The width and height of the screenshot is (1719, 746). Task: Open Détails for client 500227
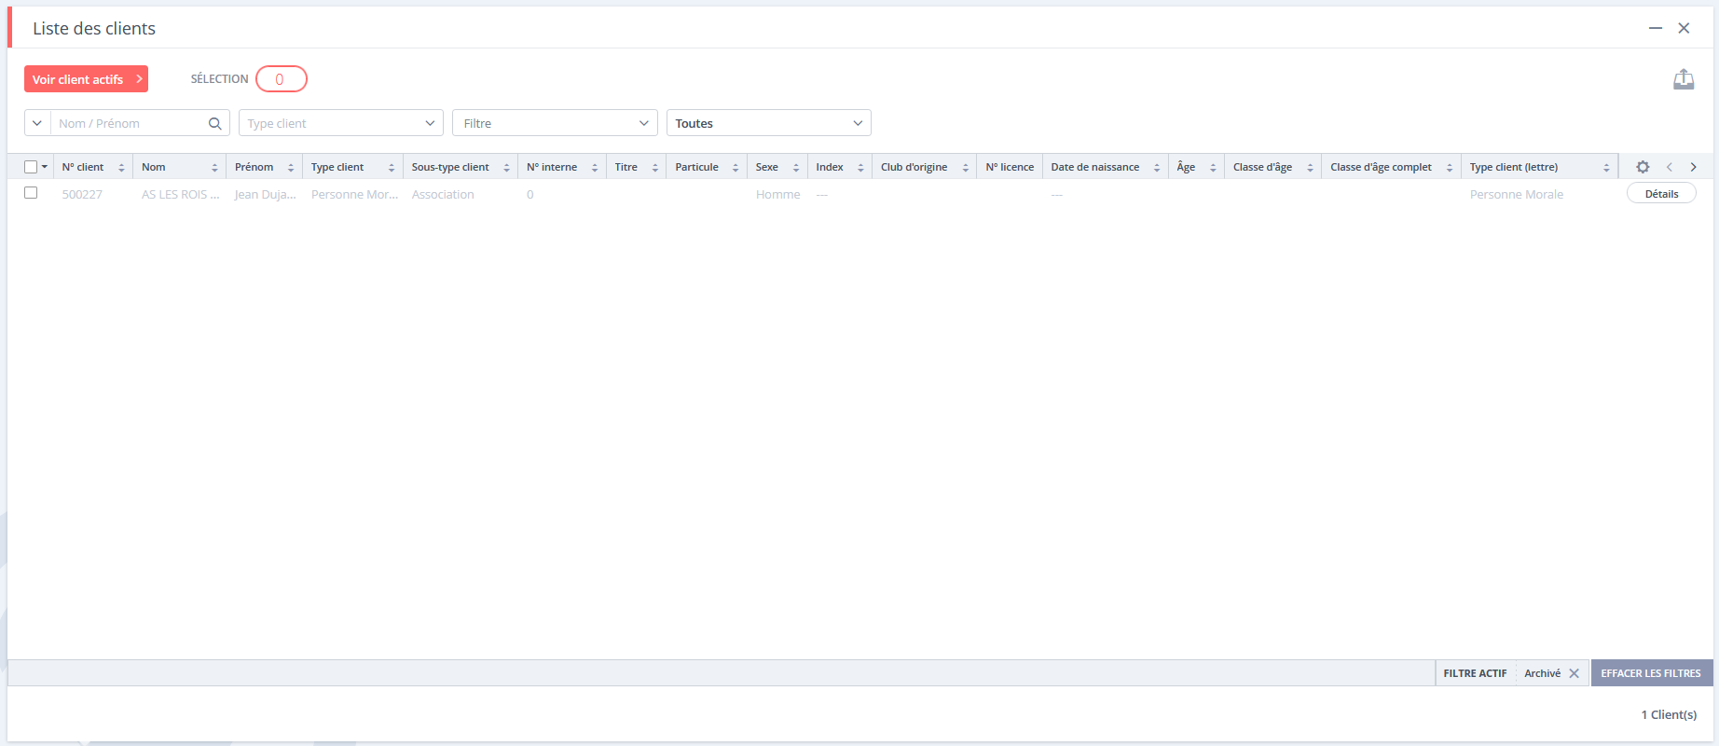click(1661, 194)
